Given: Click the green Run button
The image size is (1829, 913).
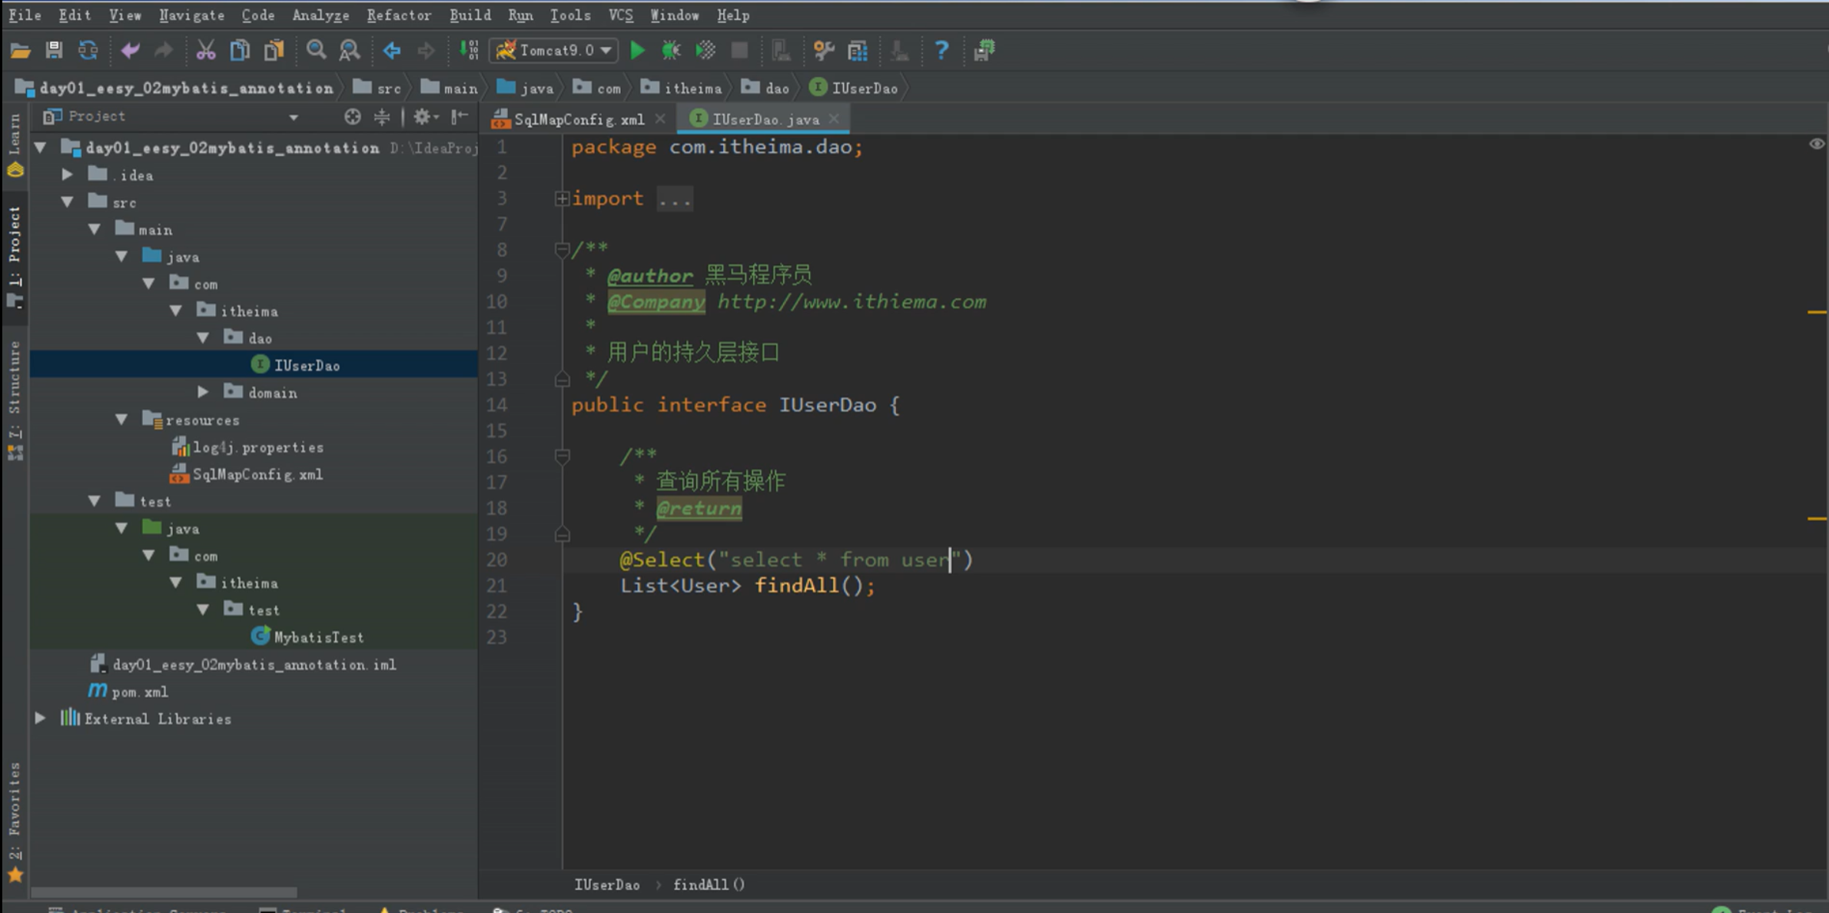Looking at the screenshot, I should 637,51.
